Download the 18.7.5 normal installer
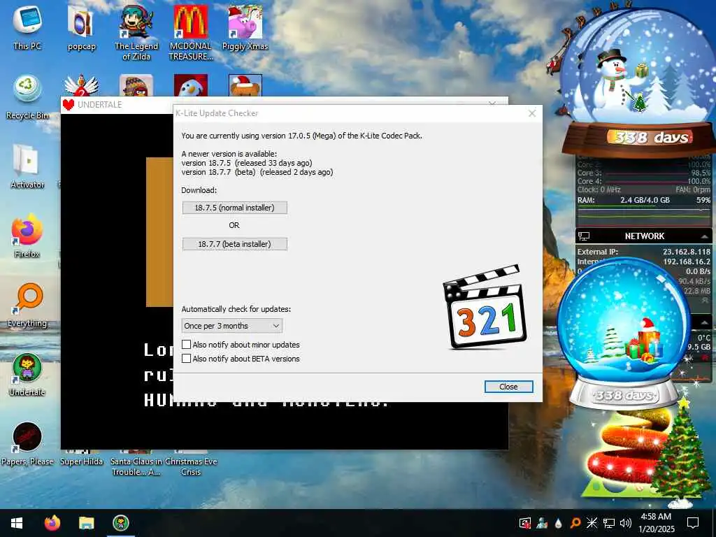This screenshot has height=537, width=716. [235, 208]
